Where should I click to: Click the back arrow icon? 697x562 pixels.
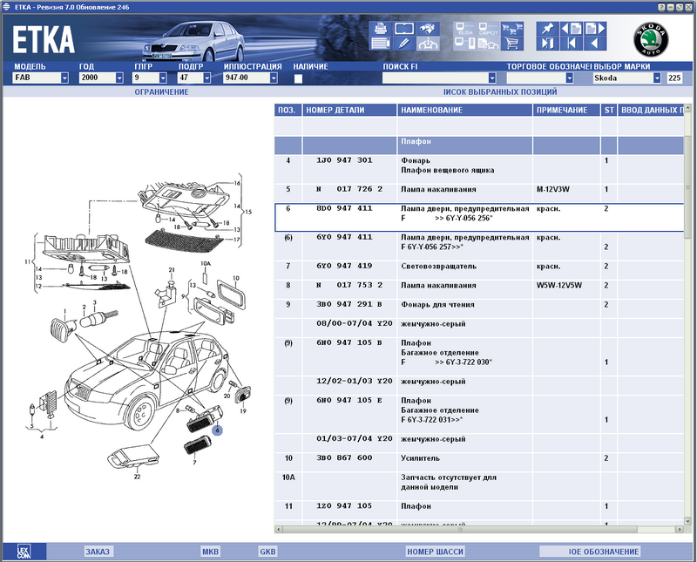(595, 44)
